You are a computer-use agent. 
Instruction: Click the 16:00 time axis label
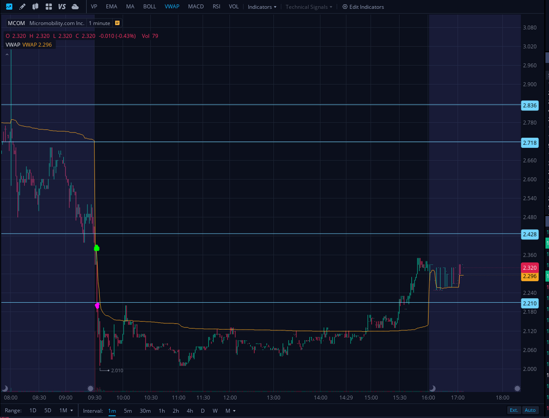(428, 397)
